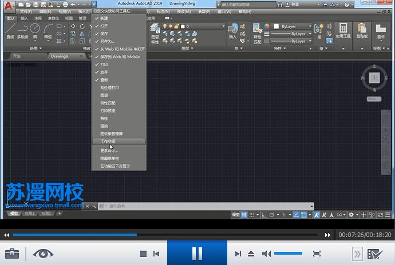Choose 工作空间 from the dropdown menu
Image resolution: width=395 pixels, height=265 pixels.
point(119,141)
